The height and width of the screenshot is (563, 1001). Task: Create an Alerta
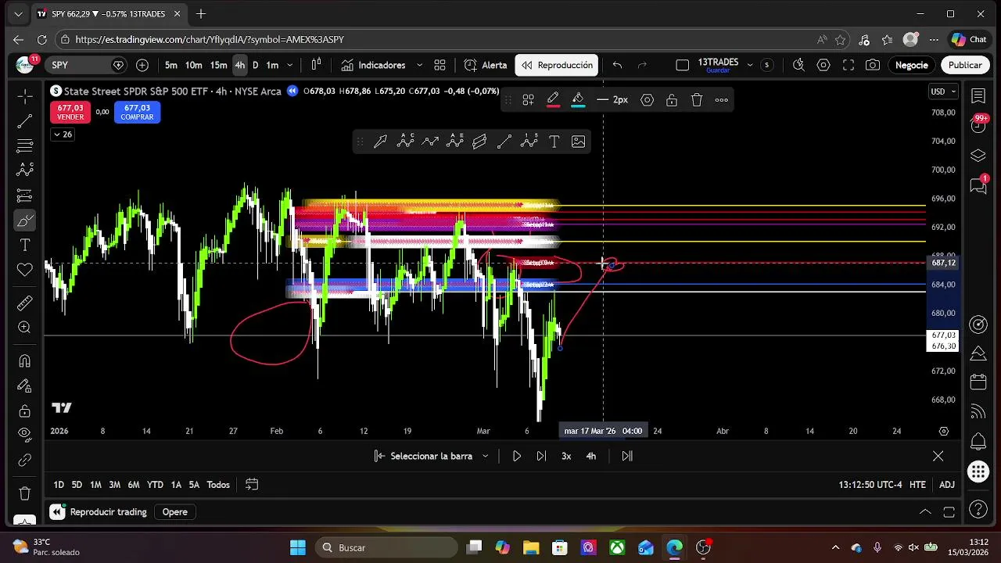(486, 65)
